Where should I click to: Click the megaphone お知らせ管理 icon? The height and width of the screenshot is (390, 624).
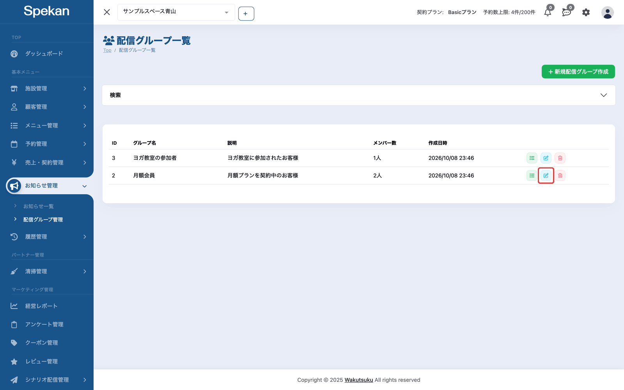(x=14, y=186)
